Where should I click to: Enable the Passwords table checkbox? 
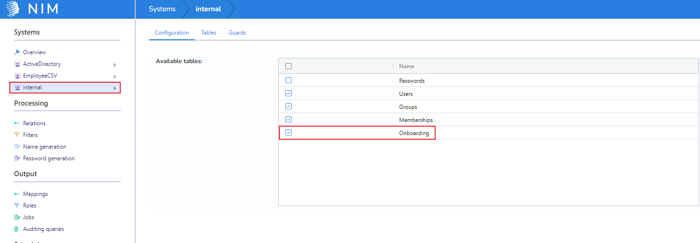pyautogui.click(x=288, y=80)
